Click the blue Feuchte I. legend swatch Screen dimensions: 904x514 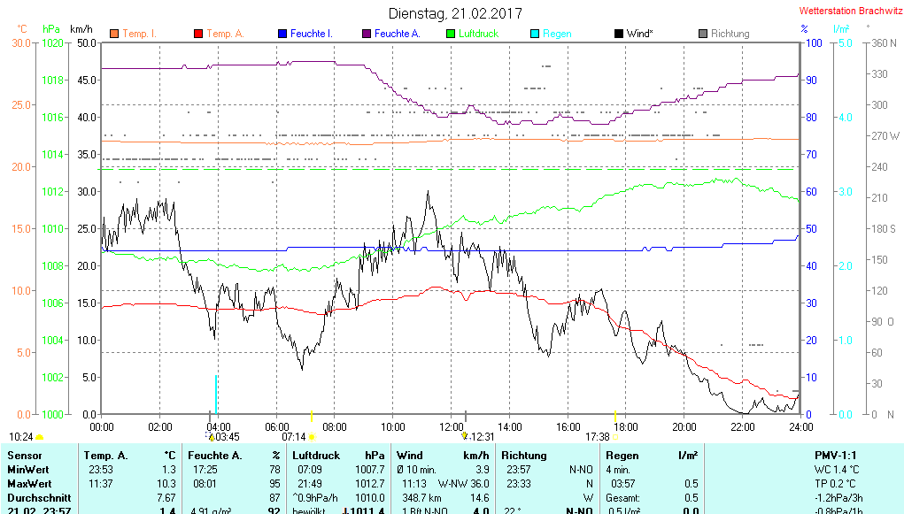pos(282,34)
